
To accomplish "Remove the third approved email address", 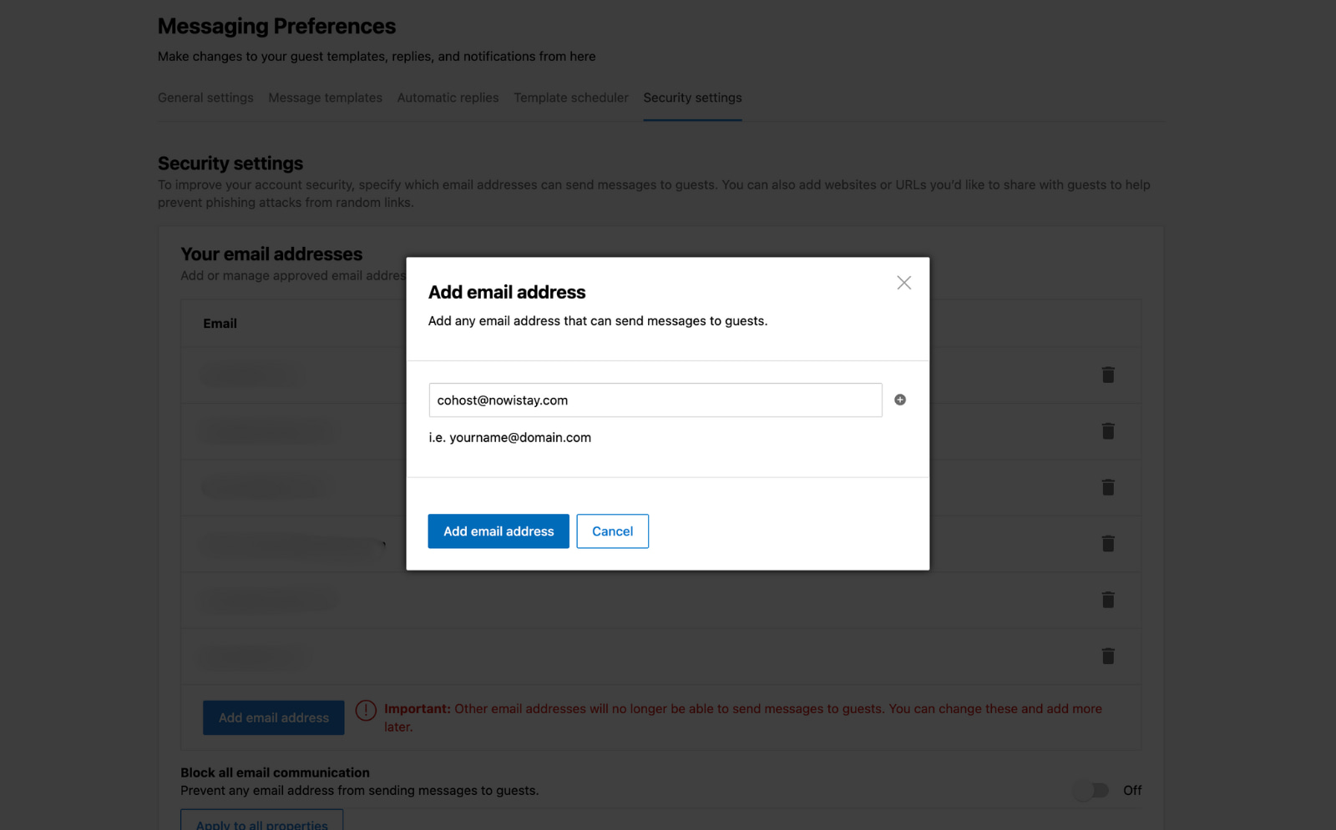I will click(x=1108, y=487).
